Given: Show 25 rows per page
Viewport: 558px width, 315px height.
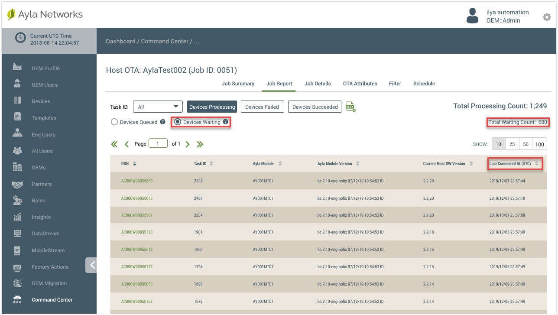Looking at the screenshot, I should pos(512,144).
